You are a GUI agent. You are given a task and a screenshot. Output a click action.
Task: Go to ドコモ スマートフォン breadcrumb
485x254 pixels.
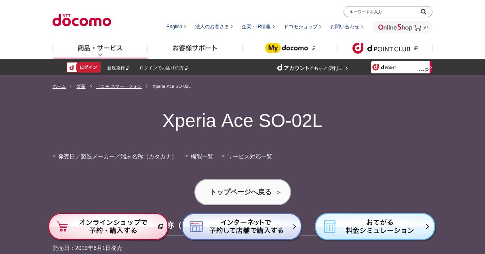click(x=119, y=86)
